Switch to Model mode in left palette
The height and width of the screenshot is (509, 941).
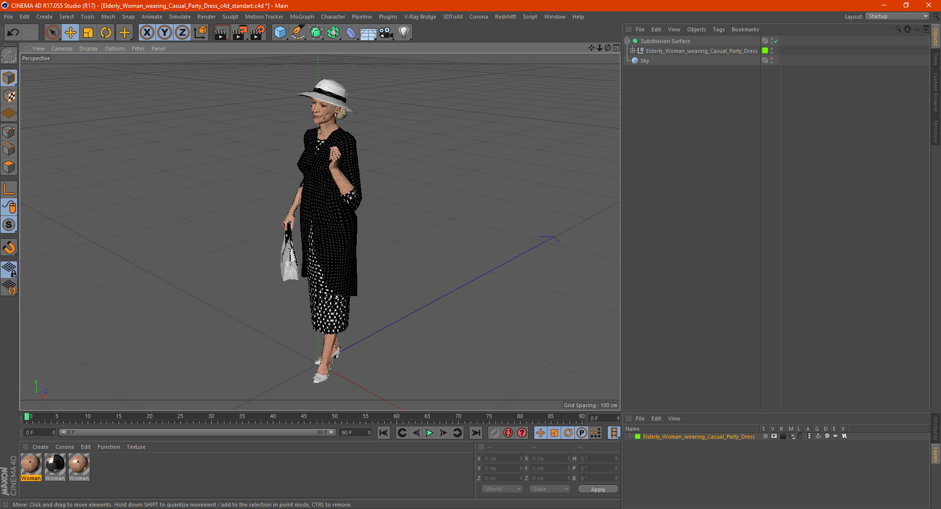point(9,78)
